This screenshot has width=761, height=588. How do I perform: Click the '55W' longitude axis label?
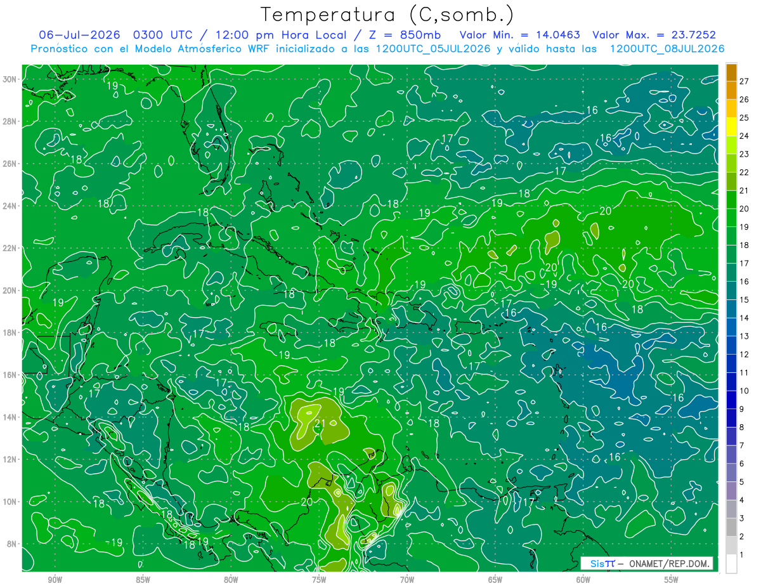pos(672,580)
